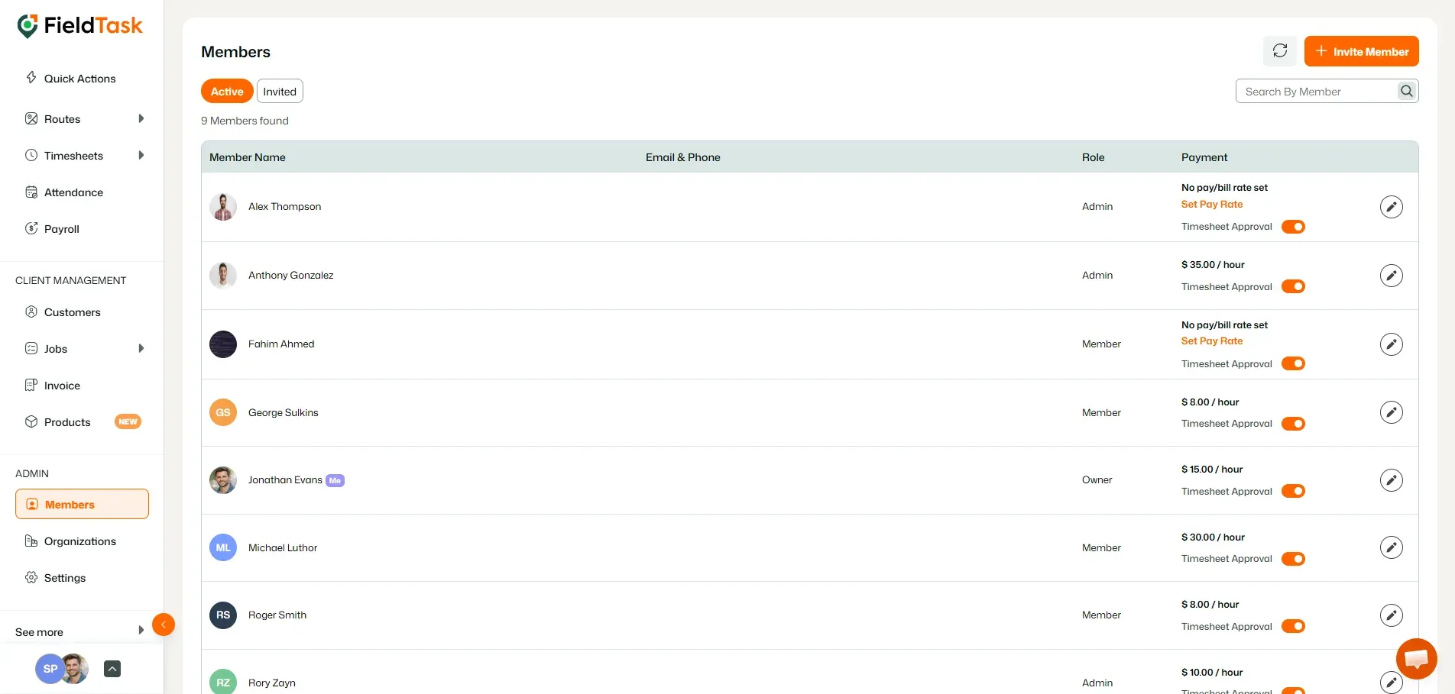
Task: Click the Jobs sidebar icon
Action: (x=31, y=348)
